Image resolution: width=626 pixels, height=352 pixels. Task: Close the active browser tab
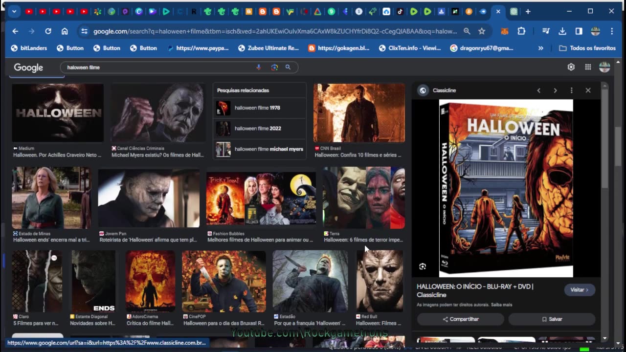click(498, 11)
